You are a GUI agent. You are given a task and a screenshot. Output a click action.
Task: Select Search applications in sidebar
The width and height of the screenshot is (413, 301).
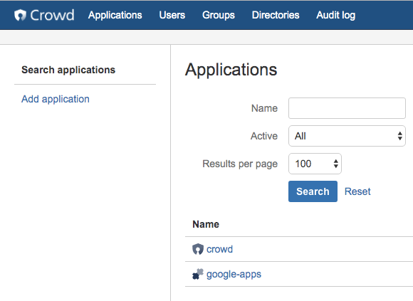(68, 70)
